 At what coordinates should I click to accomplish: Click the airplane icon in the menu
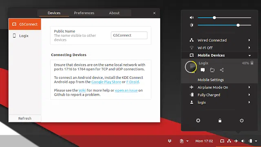192,87
